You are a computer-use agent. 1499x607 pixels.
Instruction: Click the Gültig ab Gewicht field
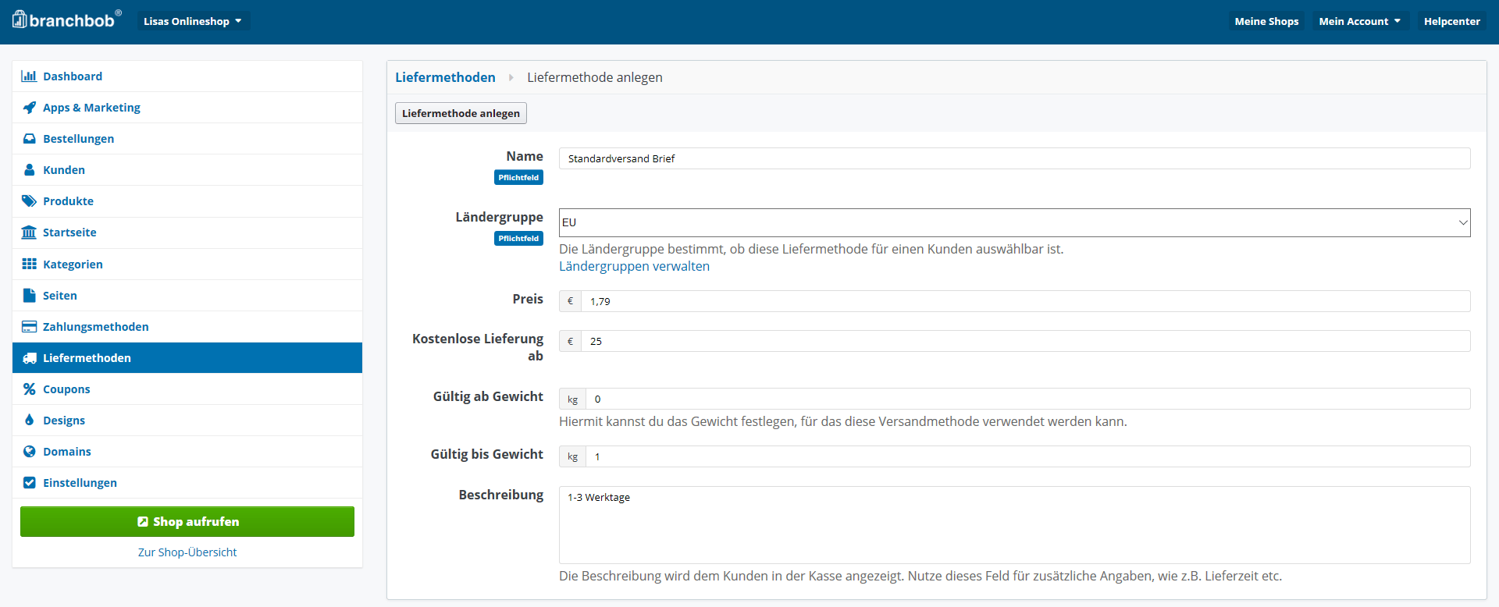point(1027,399)
